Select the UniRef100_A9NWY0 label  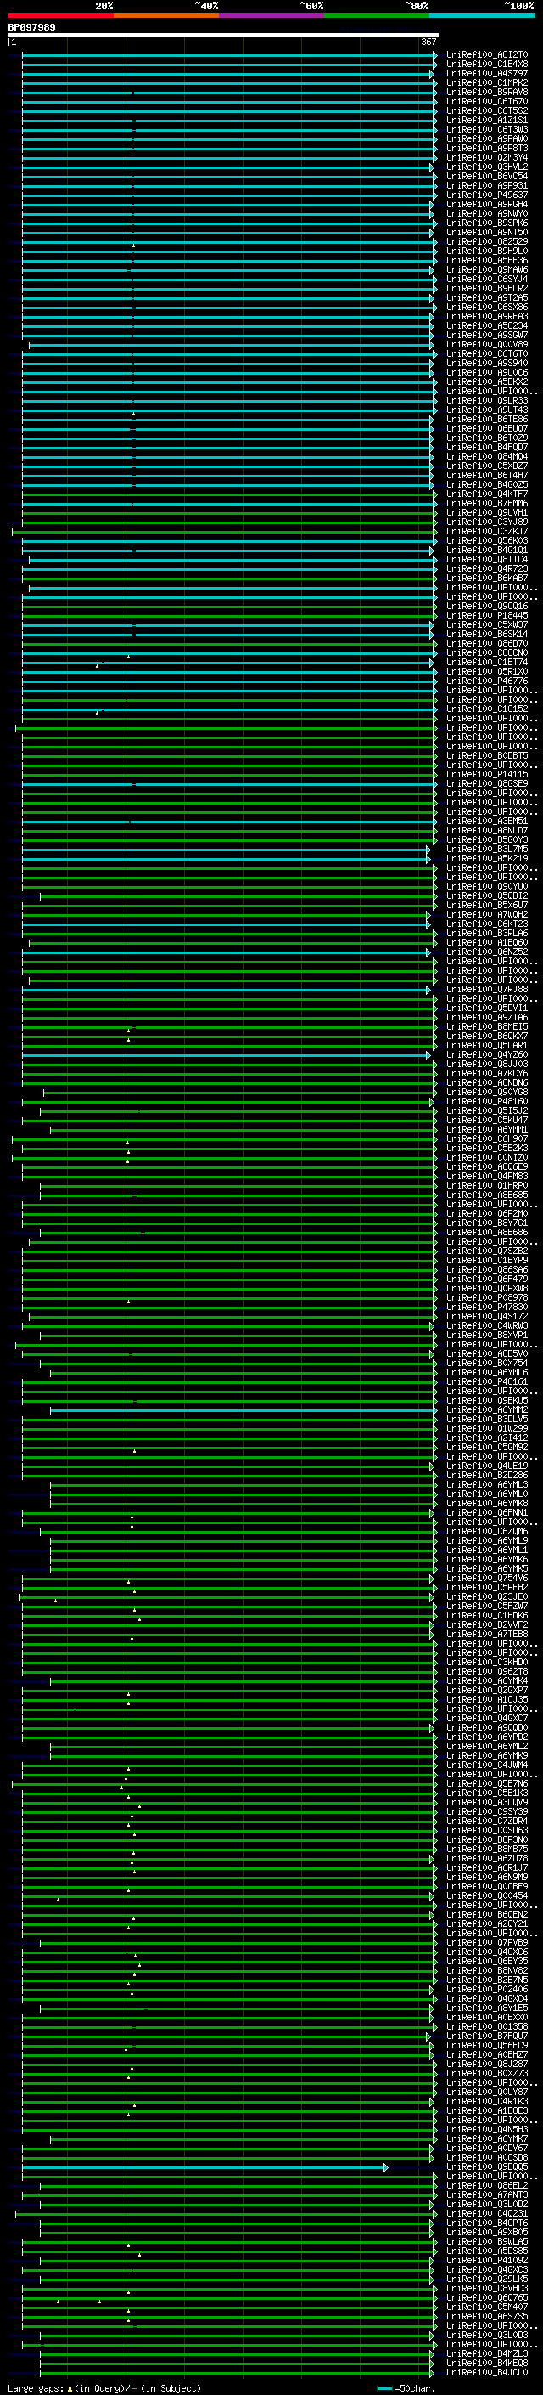[x=487, y=214]
